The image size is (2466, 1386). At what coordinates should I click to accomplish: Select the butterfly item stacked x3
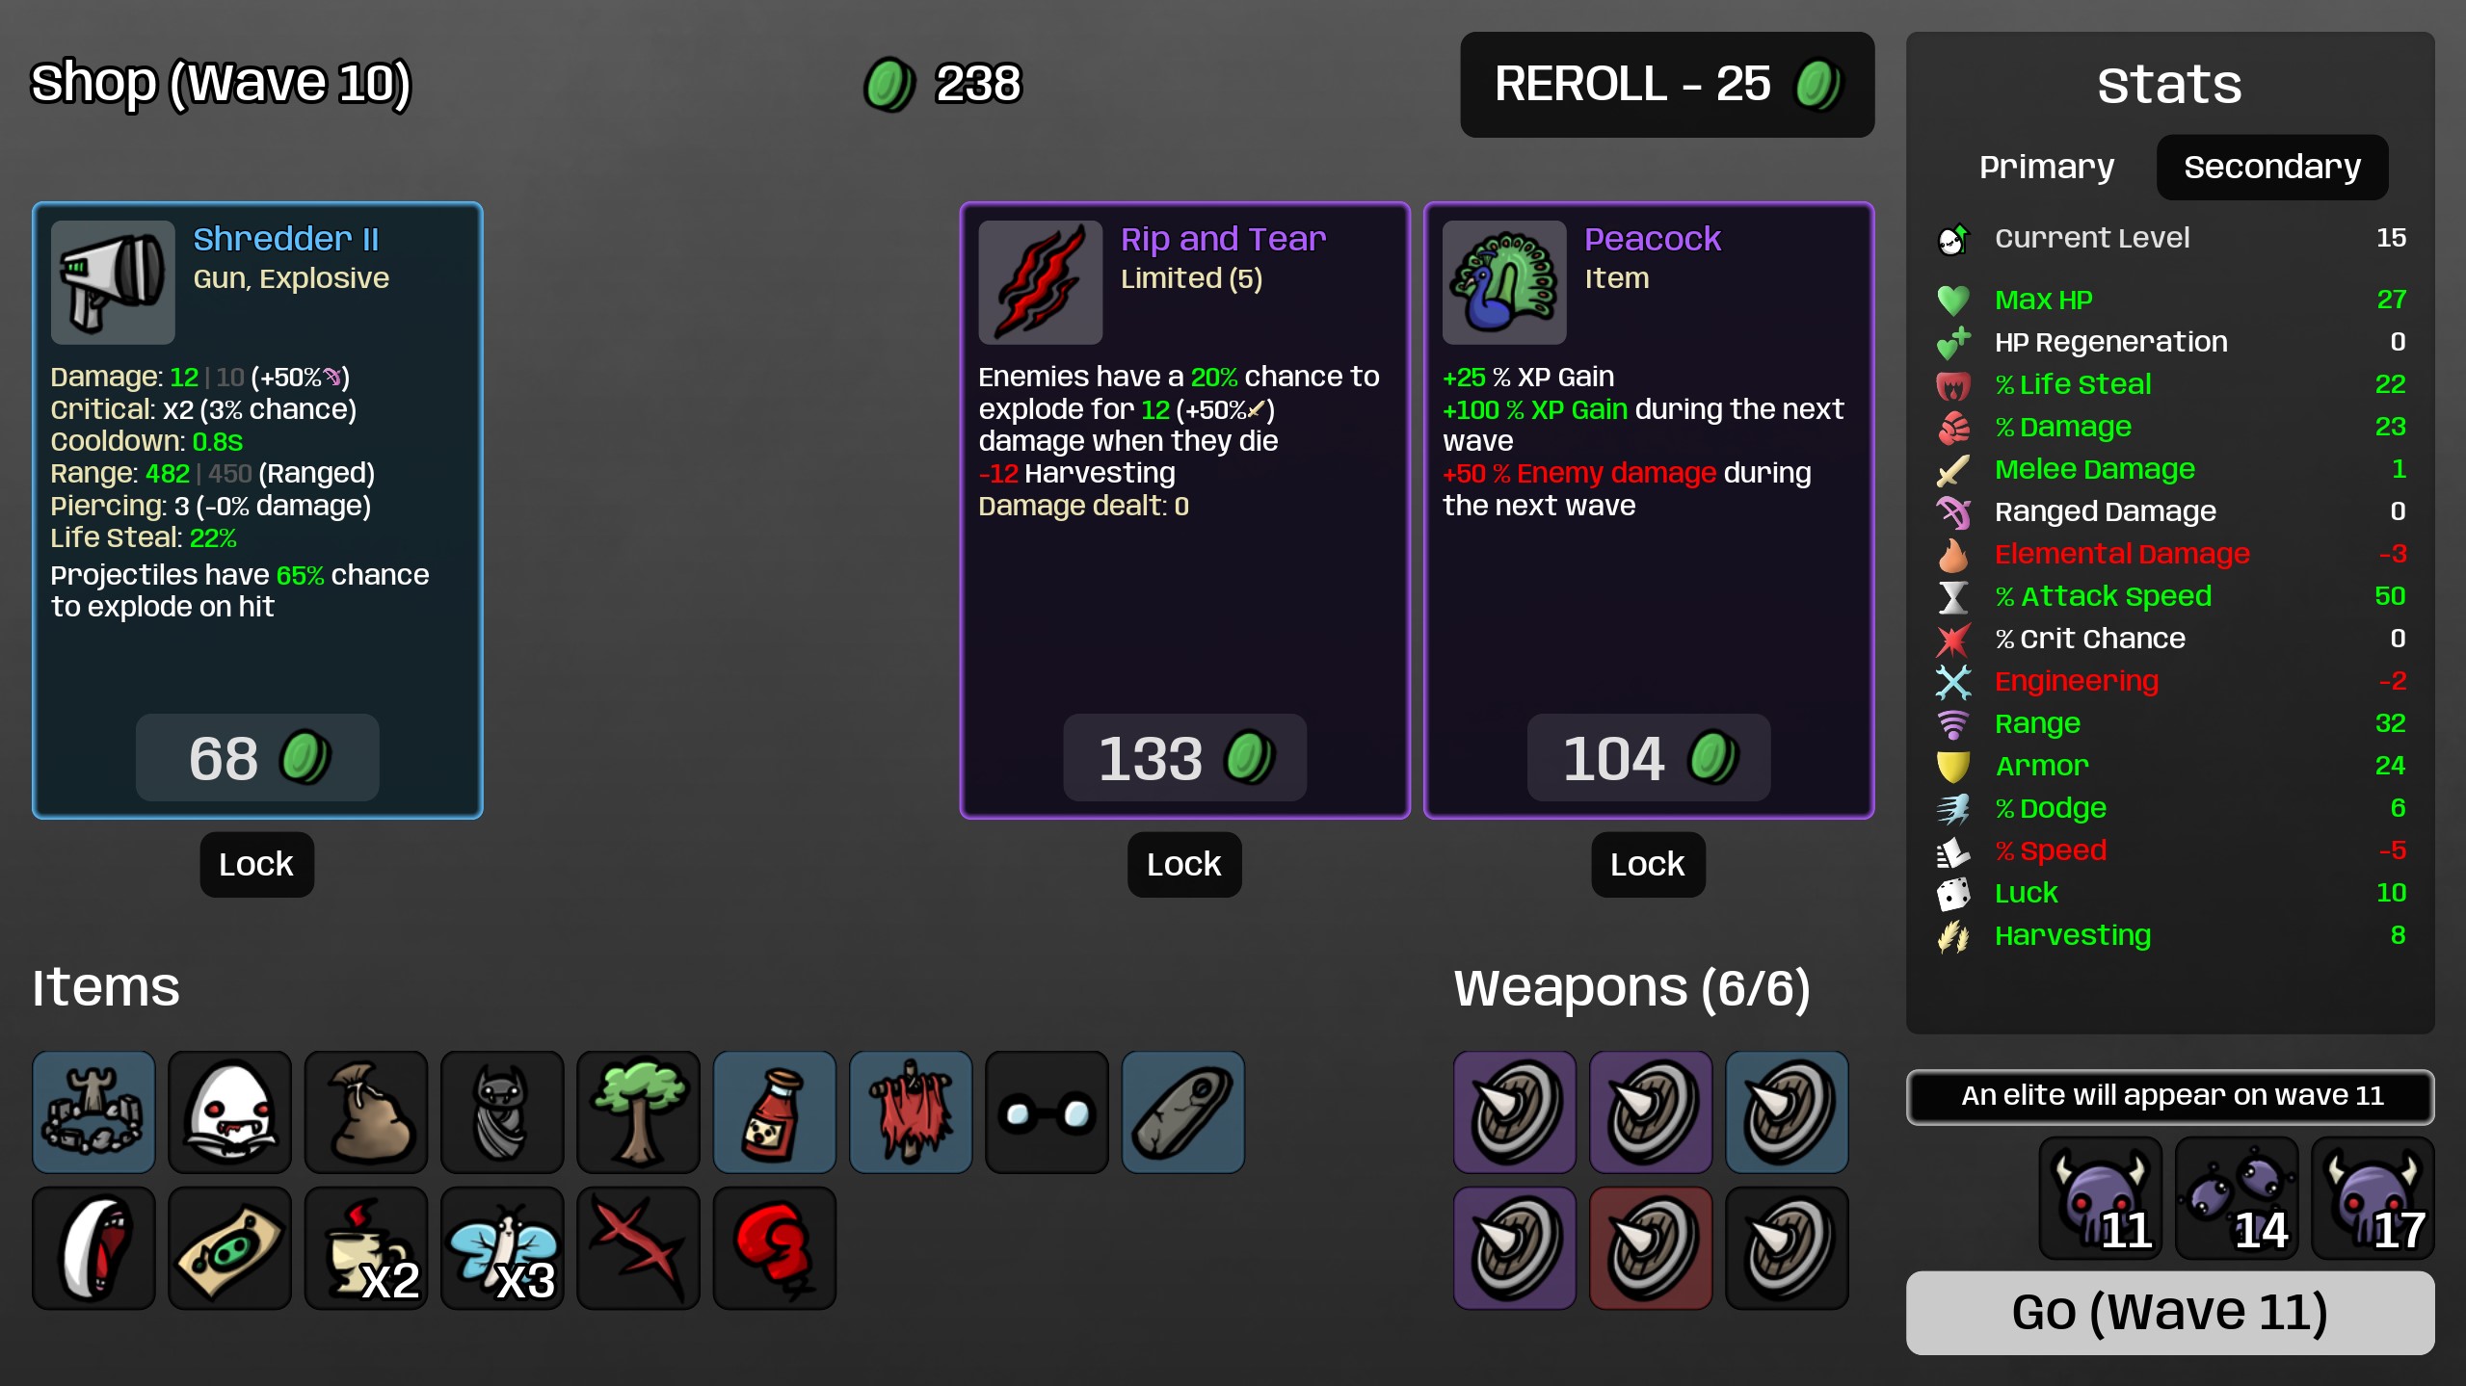pos(502,1248)
